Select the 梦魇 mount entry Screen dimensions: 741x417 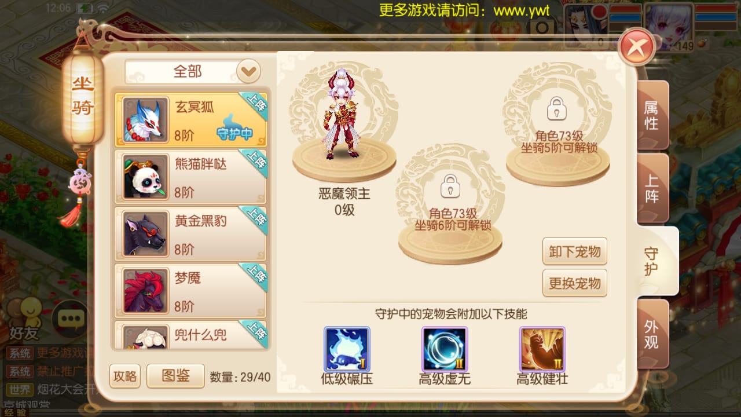click(190, 290)
